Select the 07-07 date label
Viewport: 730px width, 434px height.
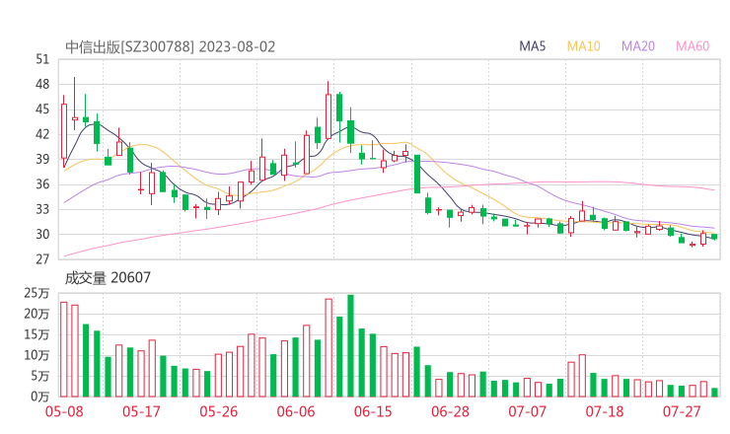point(527,411)
